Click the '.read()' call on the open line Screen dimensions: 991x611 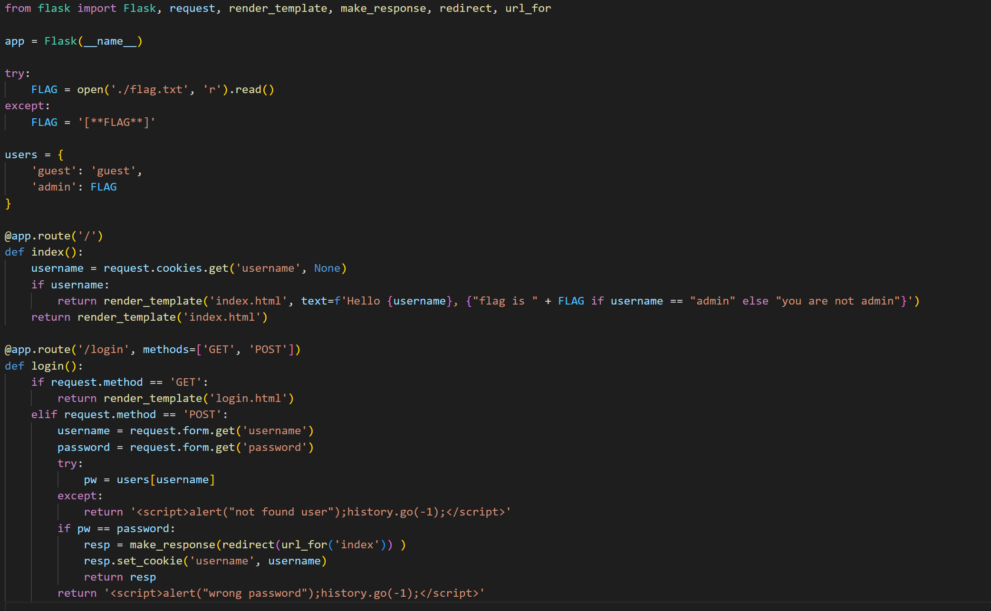tap(251, 90)
